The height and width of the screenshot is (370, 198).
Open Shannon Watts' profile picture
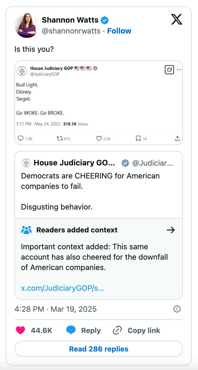pos(27,25)
